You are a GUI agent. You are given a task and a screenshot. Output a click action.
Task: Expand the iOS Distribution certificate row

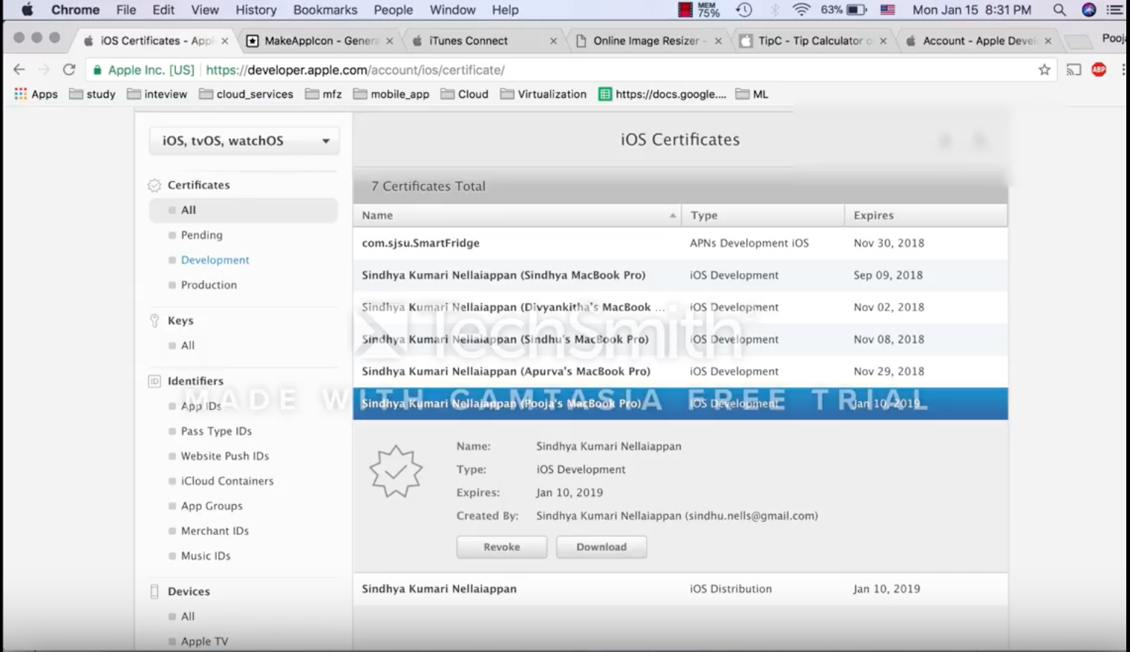click(x=680, y=589)
